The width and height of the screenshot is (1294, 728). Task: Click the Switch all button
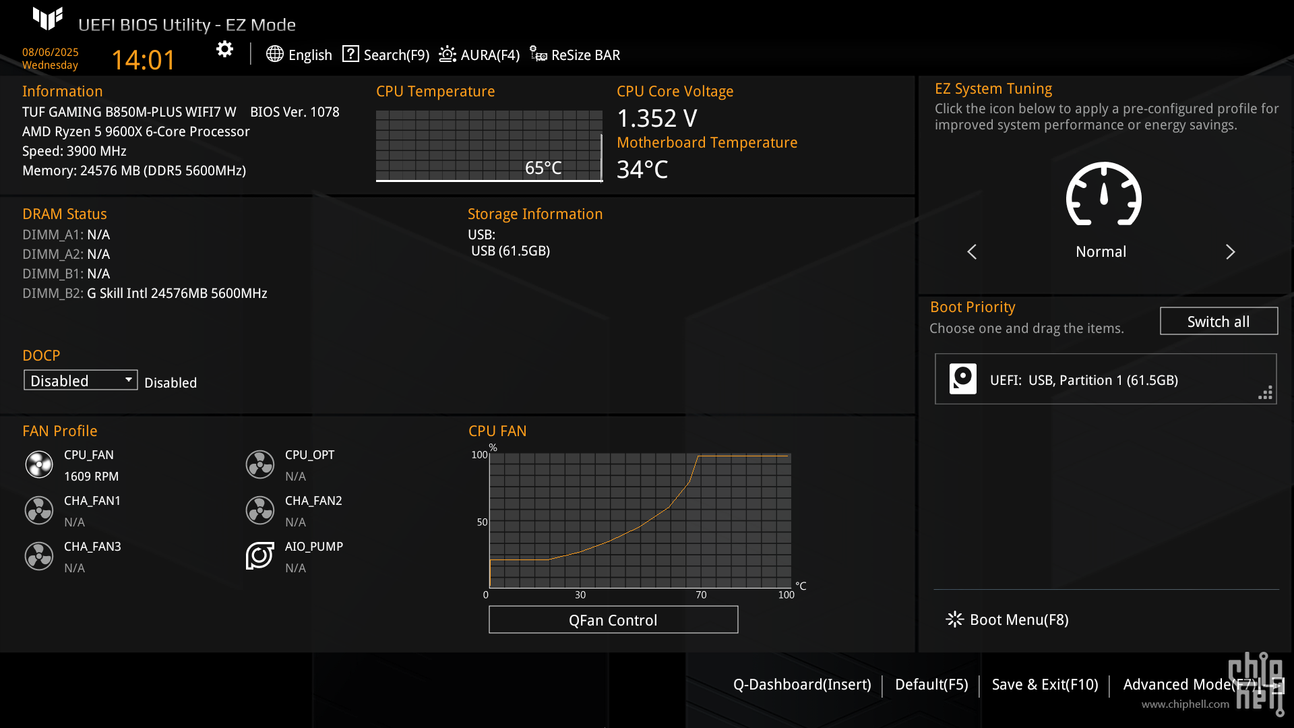[x=1219, y=322]
